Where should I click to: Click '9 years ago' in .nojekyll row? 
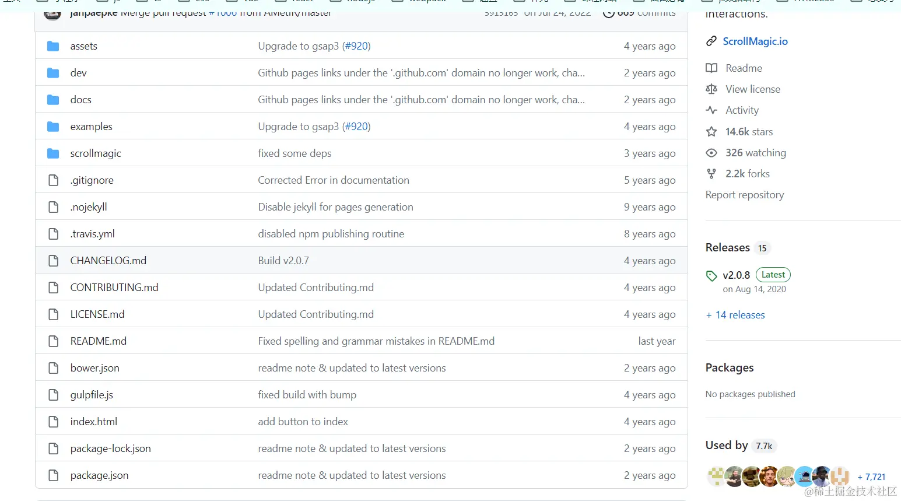pos(650,207)
